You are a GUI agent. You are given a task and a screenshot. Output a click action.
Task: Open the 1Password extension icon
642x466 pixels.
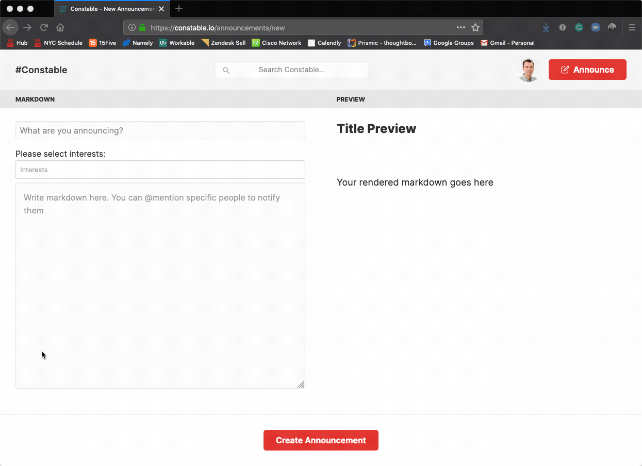(612, 27)
